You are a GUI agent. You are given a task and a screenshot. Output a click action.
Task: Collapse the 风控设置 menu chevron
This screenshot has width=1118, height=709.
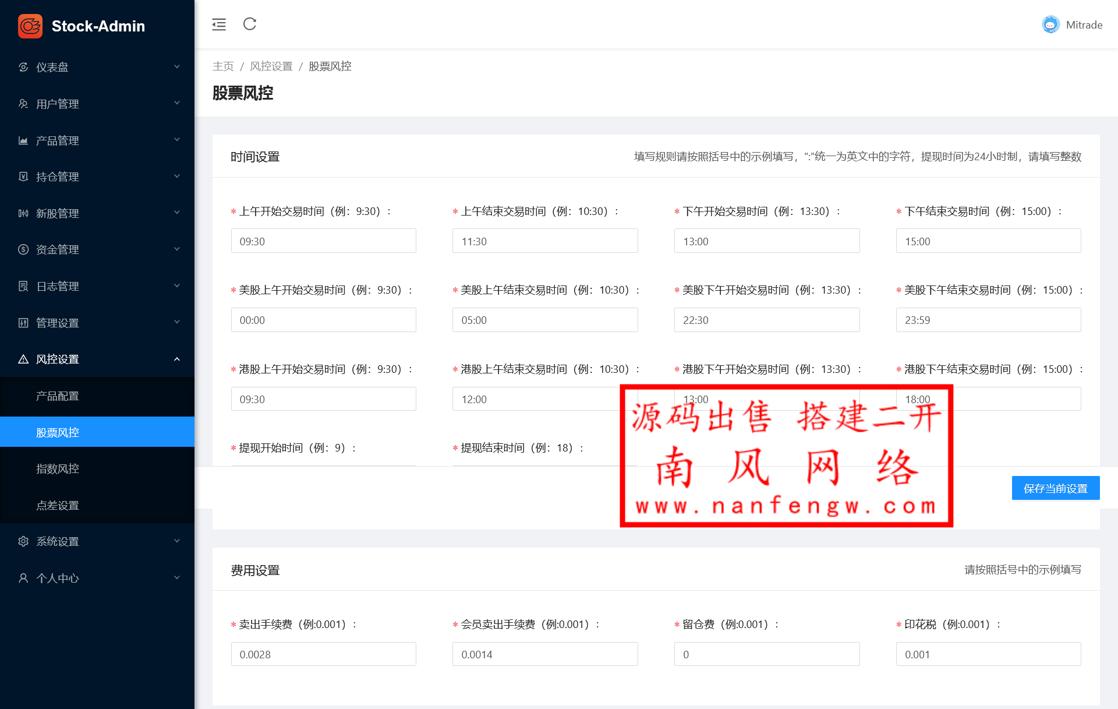[x=177, y=359]
